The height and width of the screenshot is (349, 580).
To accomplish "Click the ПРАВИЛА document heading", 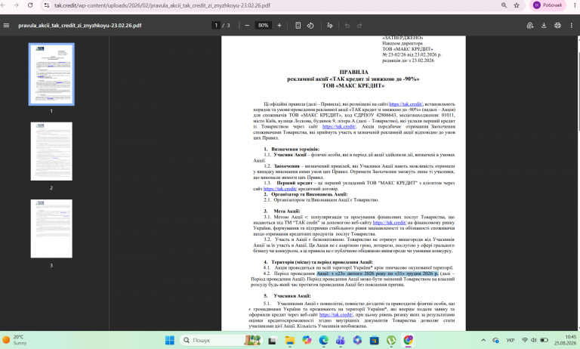I will (353, 73).
